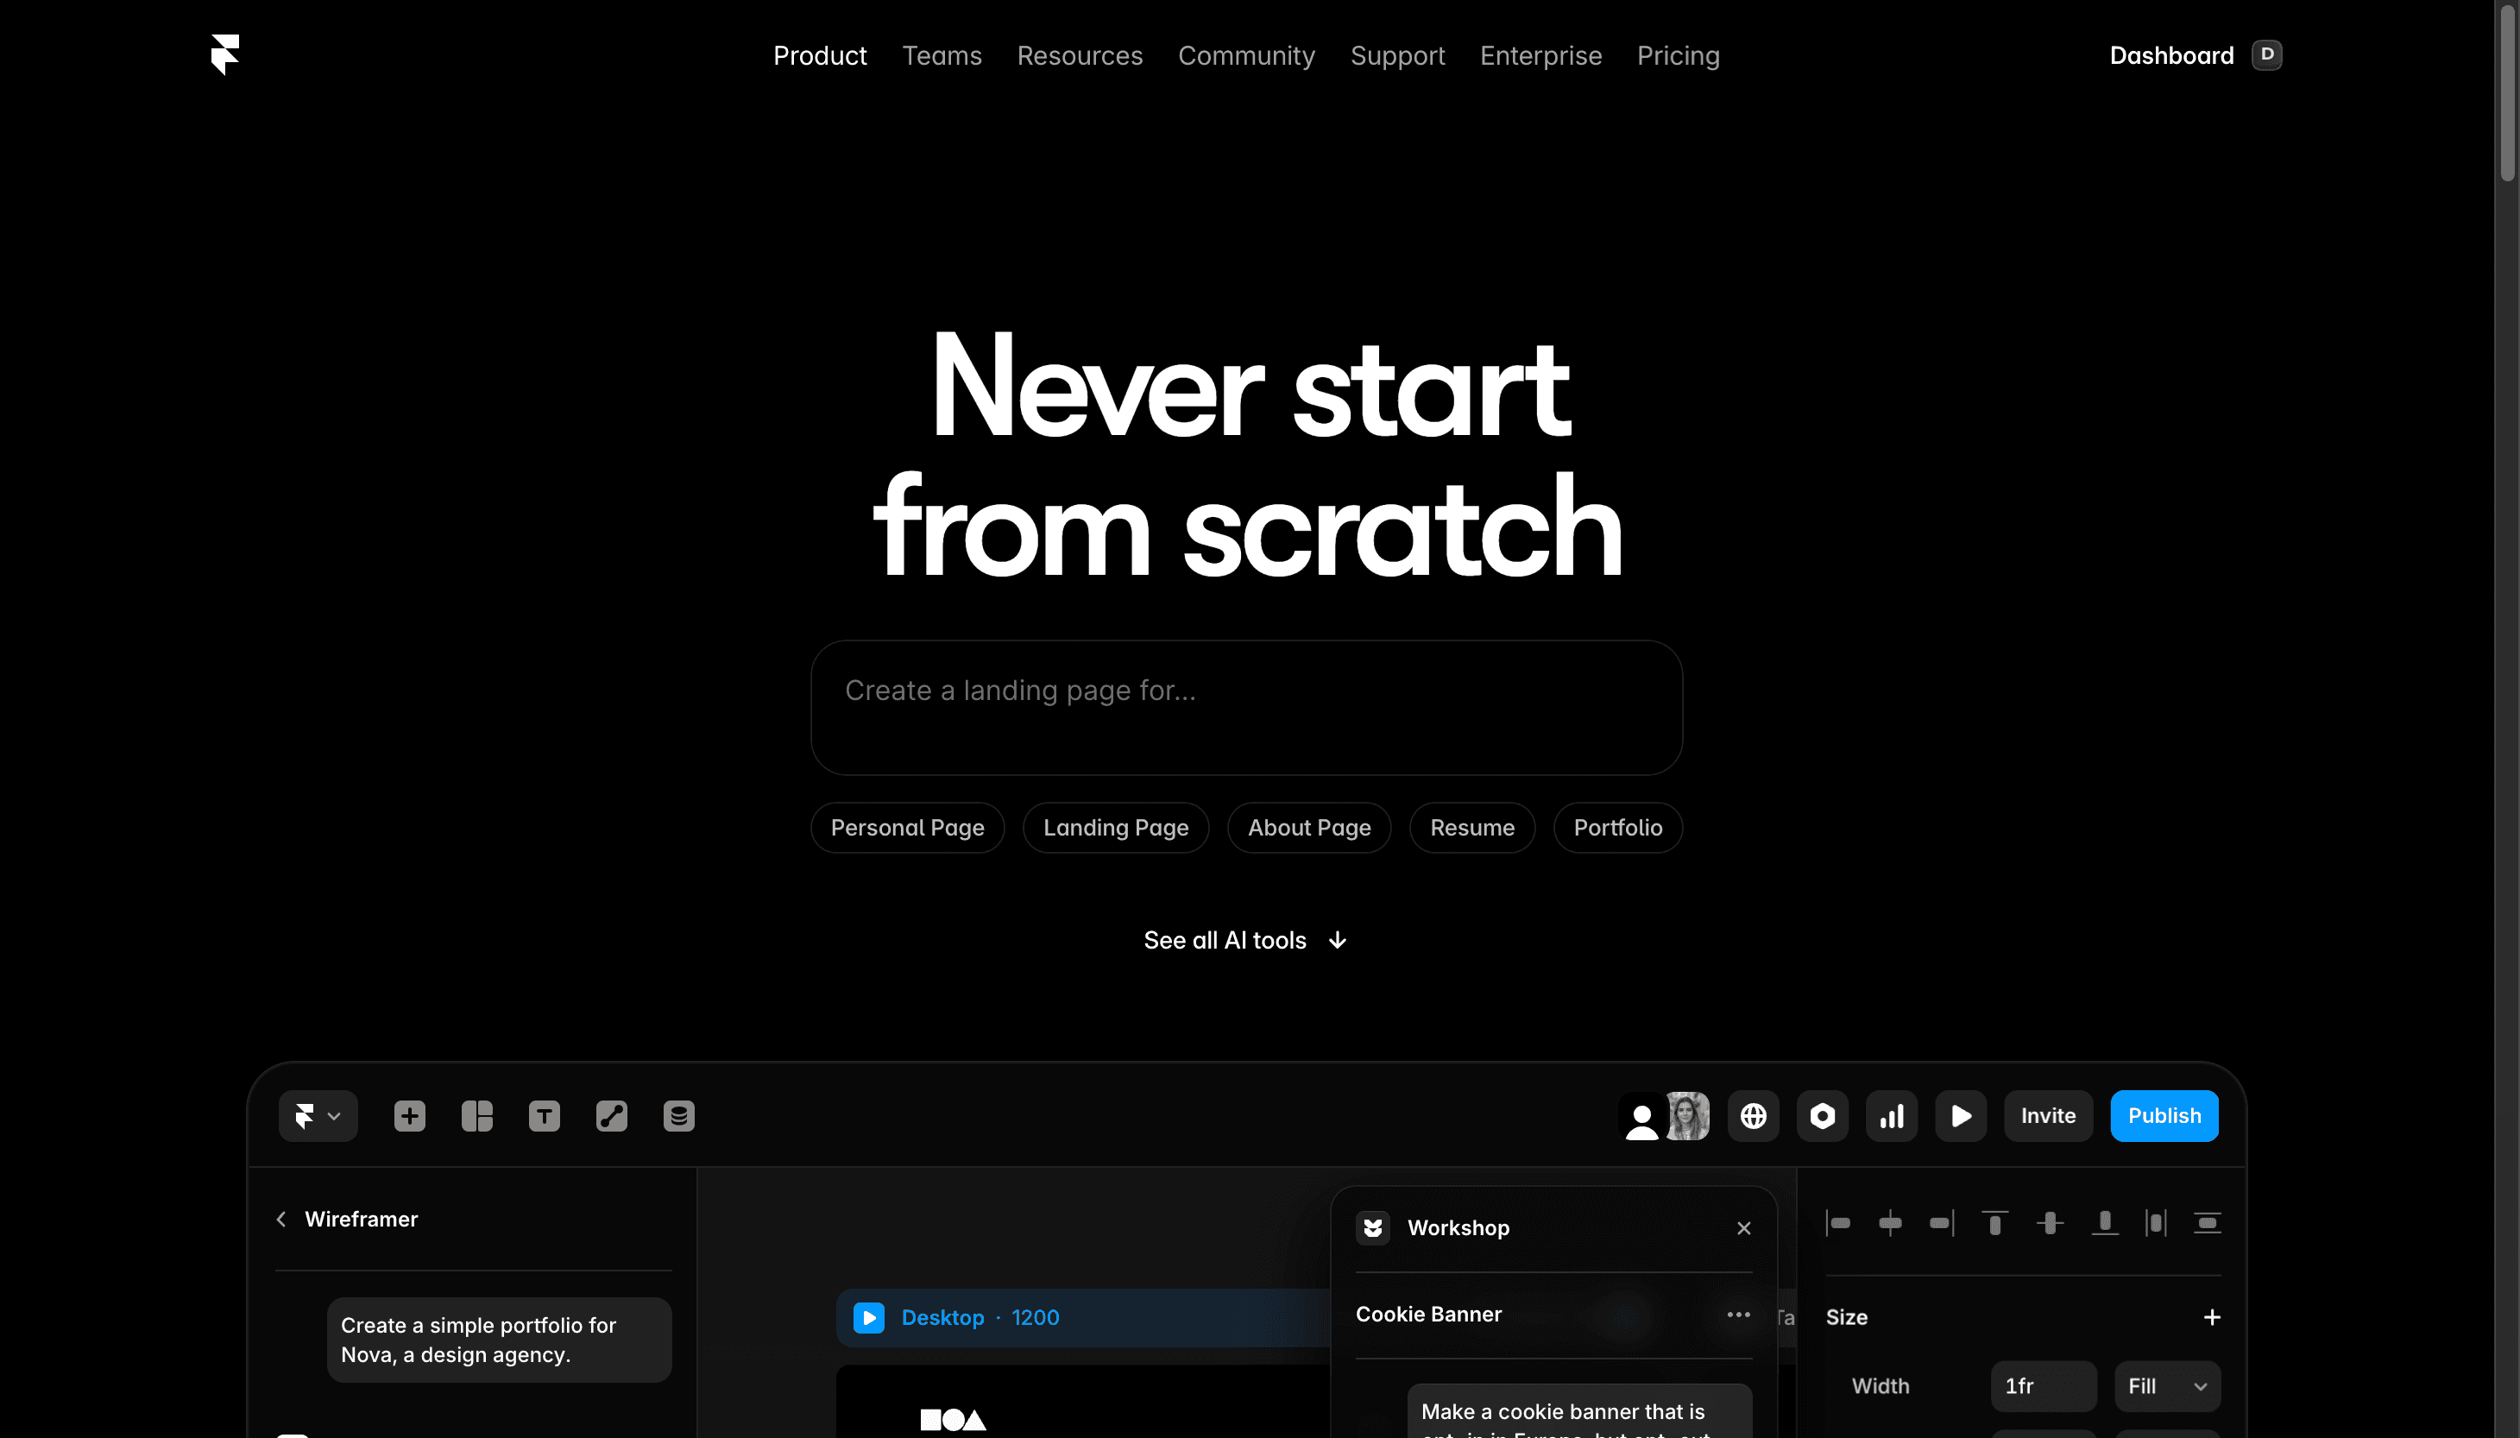Open the Product menu
Viewport: 2520px width, 1438px height.
click(820, 55)
